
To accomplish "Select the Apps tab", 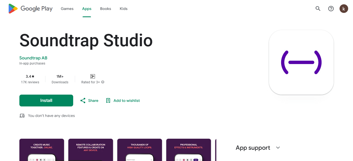I will (x=87, y=9).
